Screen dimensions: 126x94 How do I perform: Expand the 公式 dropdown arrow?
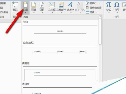point(109,13)
